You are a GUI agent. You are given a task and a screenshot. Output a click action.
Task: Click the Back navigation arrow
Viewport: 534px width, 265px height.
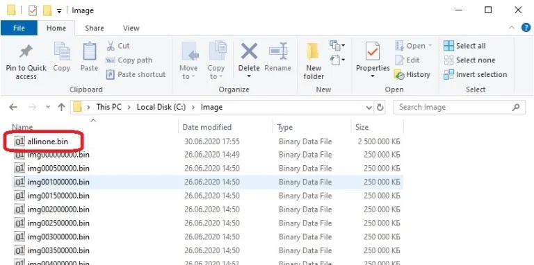(13, 108)
